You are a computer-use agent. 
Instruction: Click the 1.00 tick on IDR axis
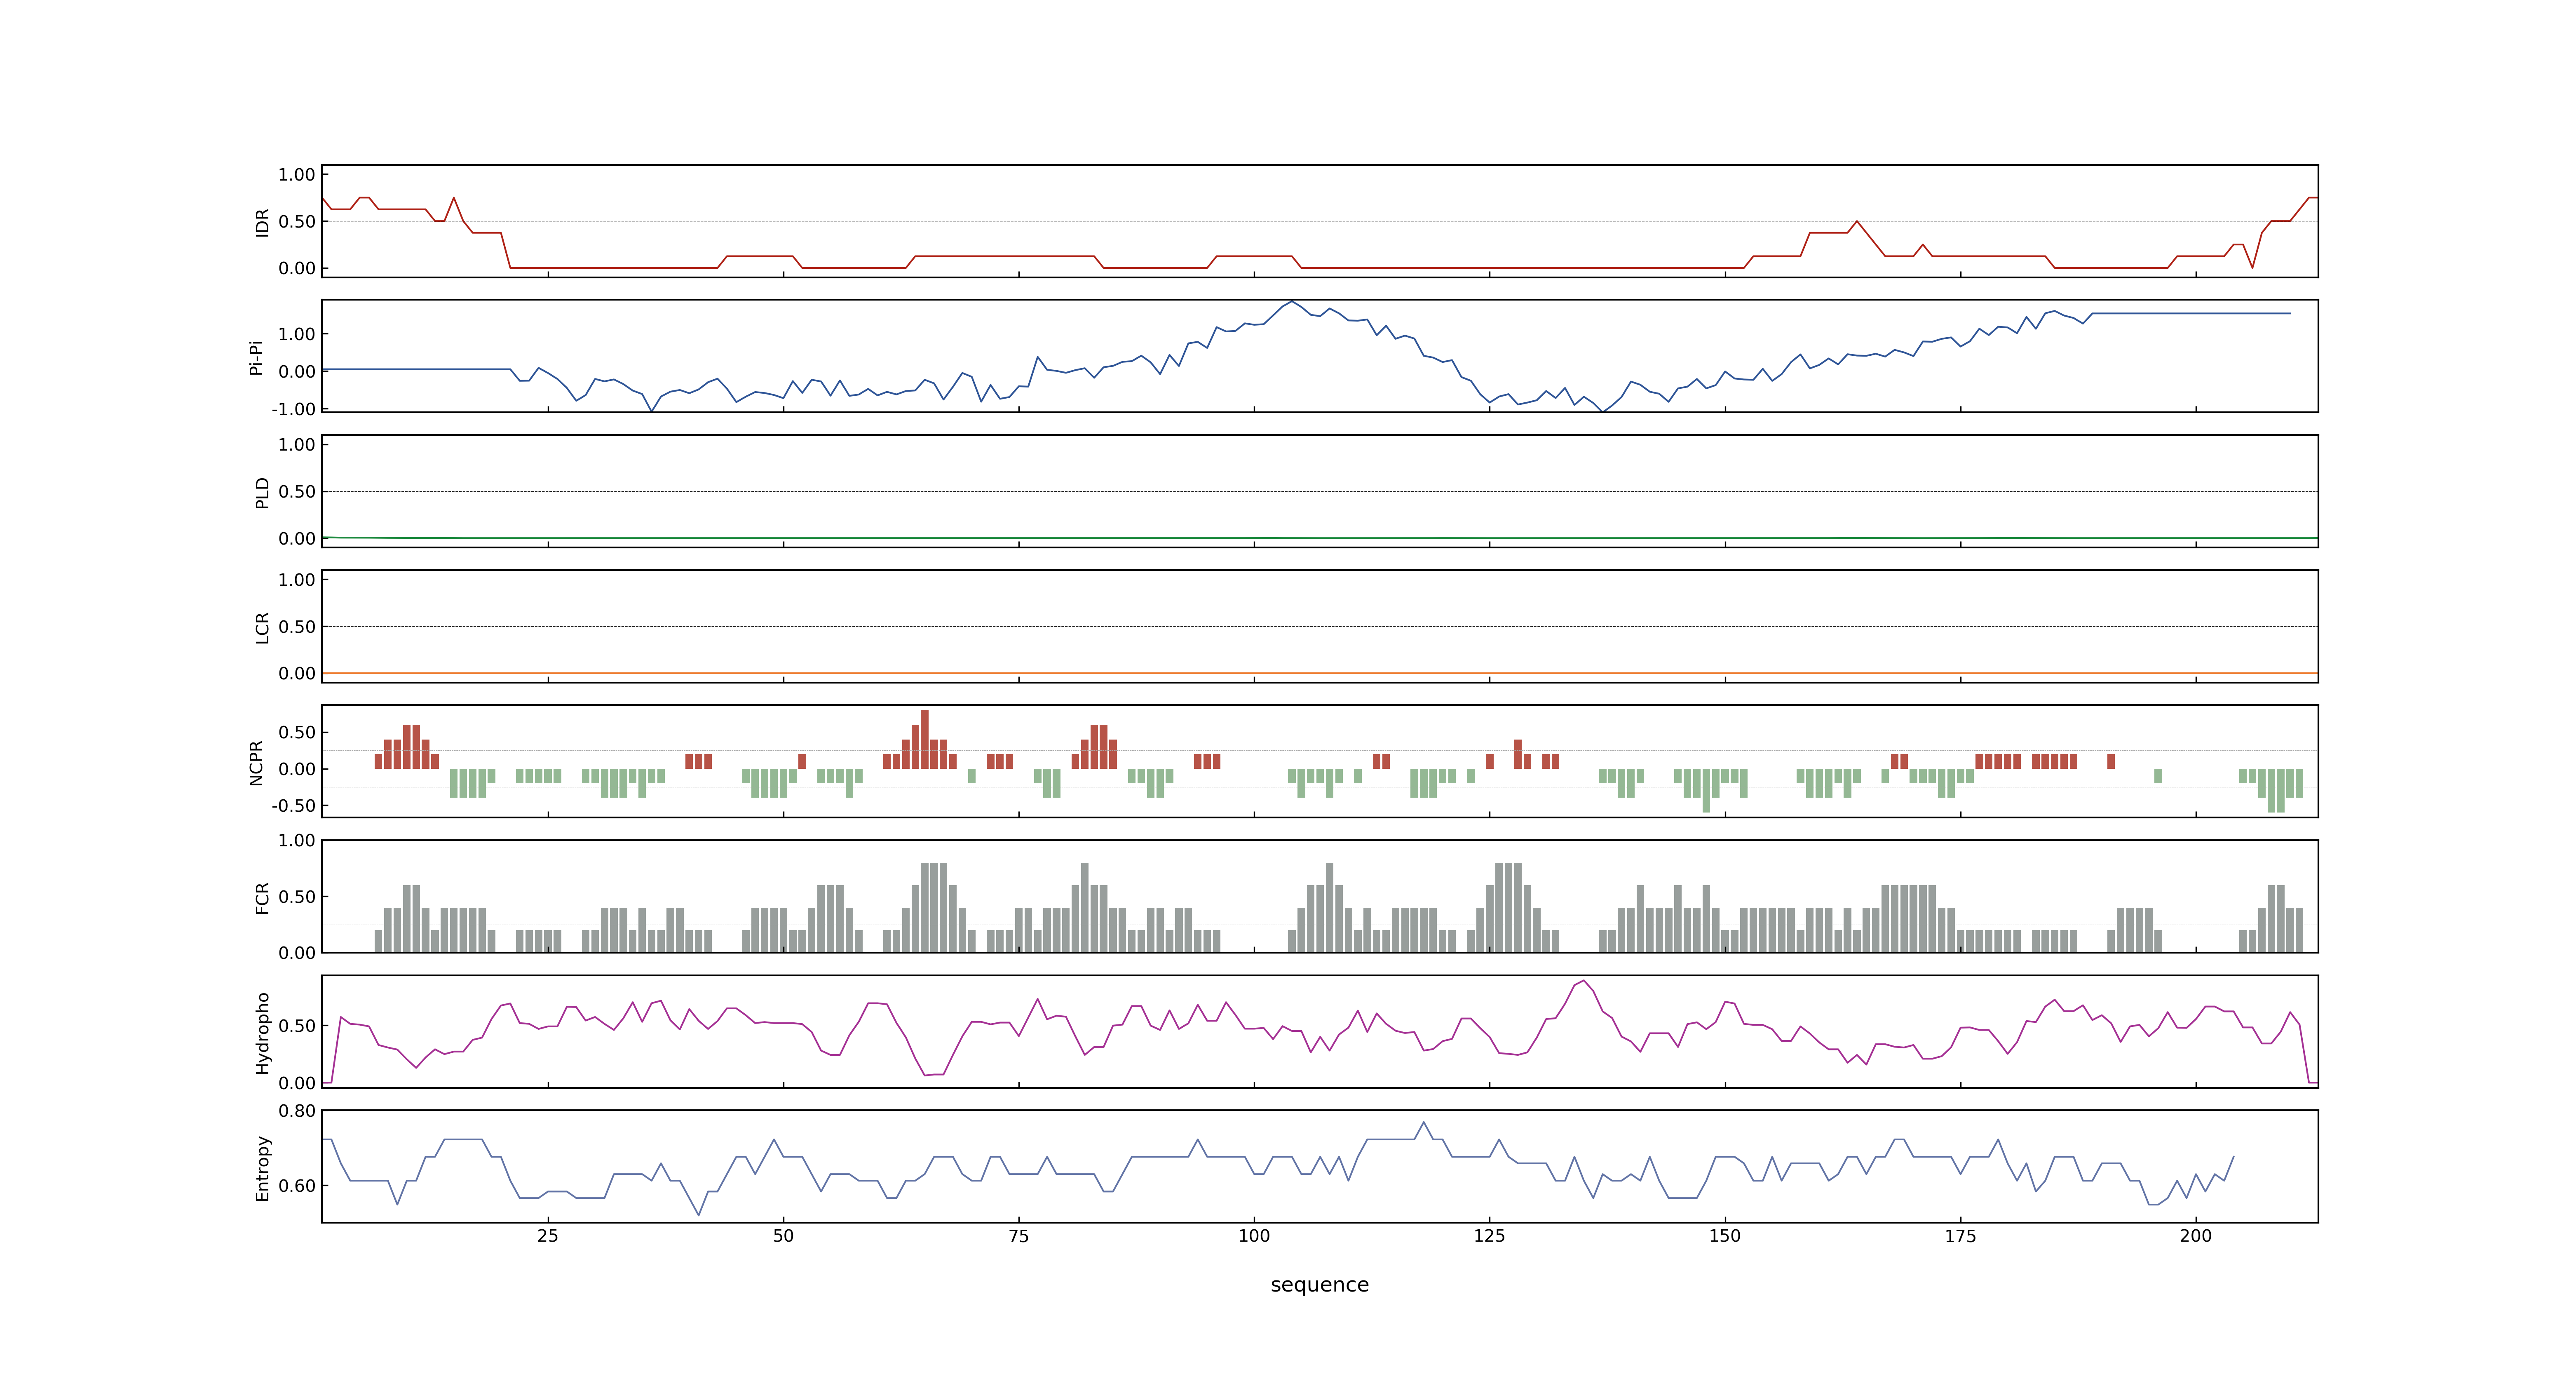(x=297, y=175)
